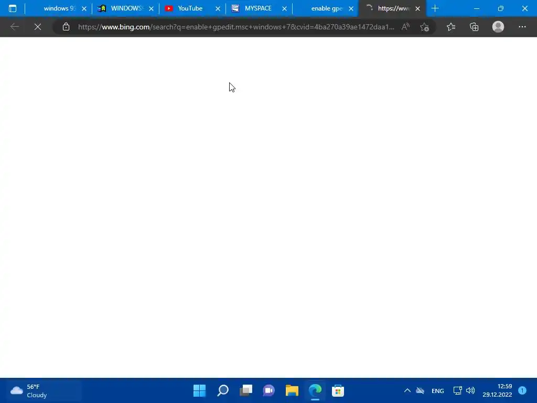This screenshot has height=403, width=537.
Task: View site information lock icon
Action: tap(66, 27)
